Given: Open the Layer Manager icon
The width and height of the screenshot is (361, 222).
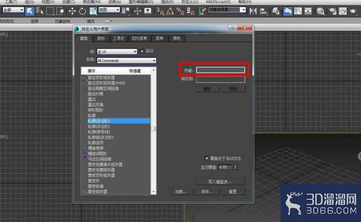Looking at the screenshot, I should 276,11.
